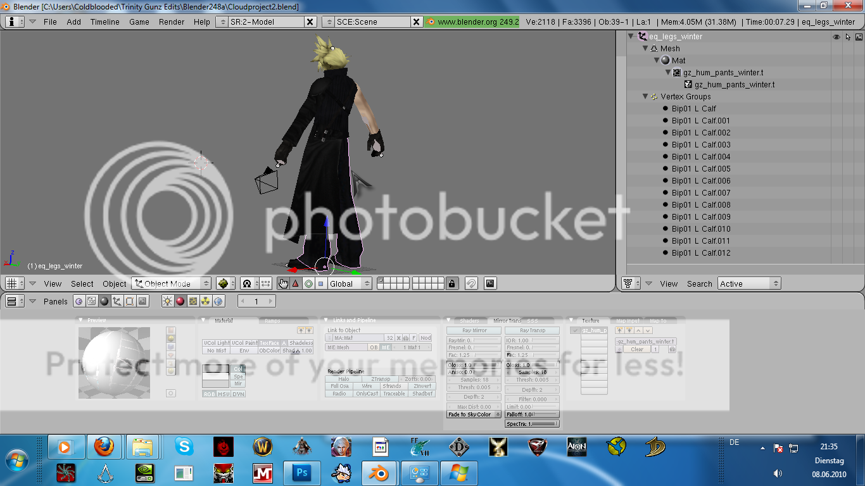
Task: Click the render image icon in 3D header
Action: click(490, 283)
